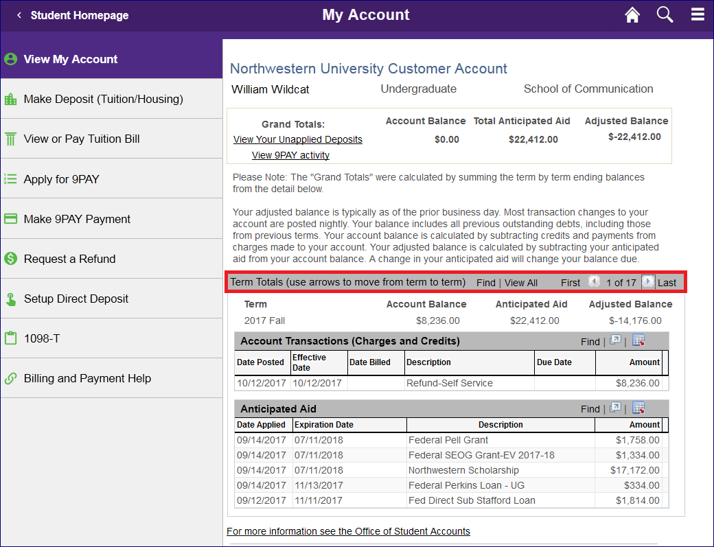The image size is (714, 547).
Task: Click the Billing and Payment Help link icon
Action: [x=10, y=379]
